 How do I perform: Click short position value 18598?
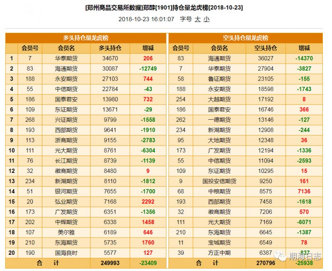pyautogui.click(x=266, y=89)
